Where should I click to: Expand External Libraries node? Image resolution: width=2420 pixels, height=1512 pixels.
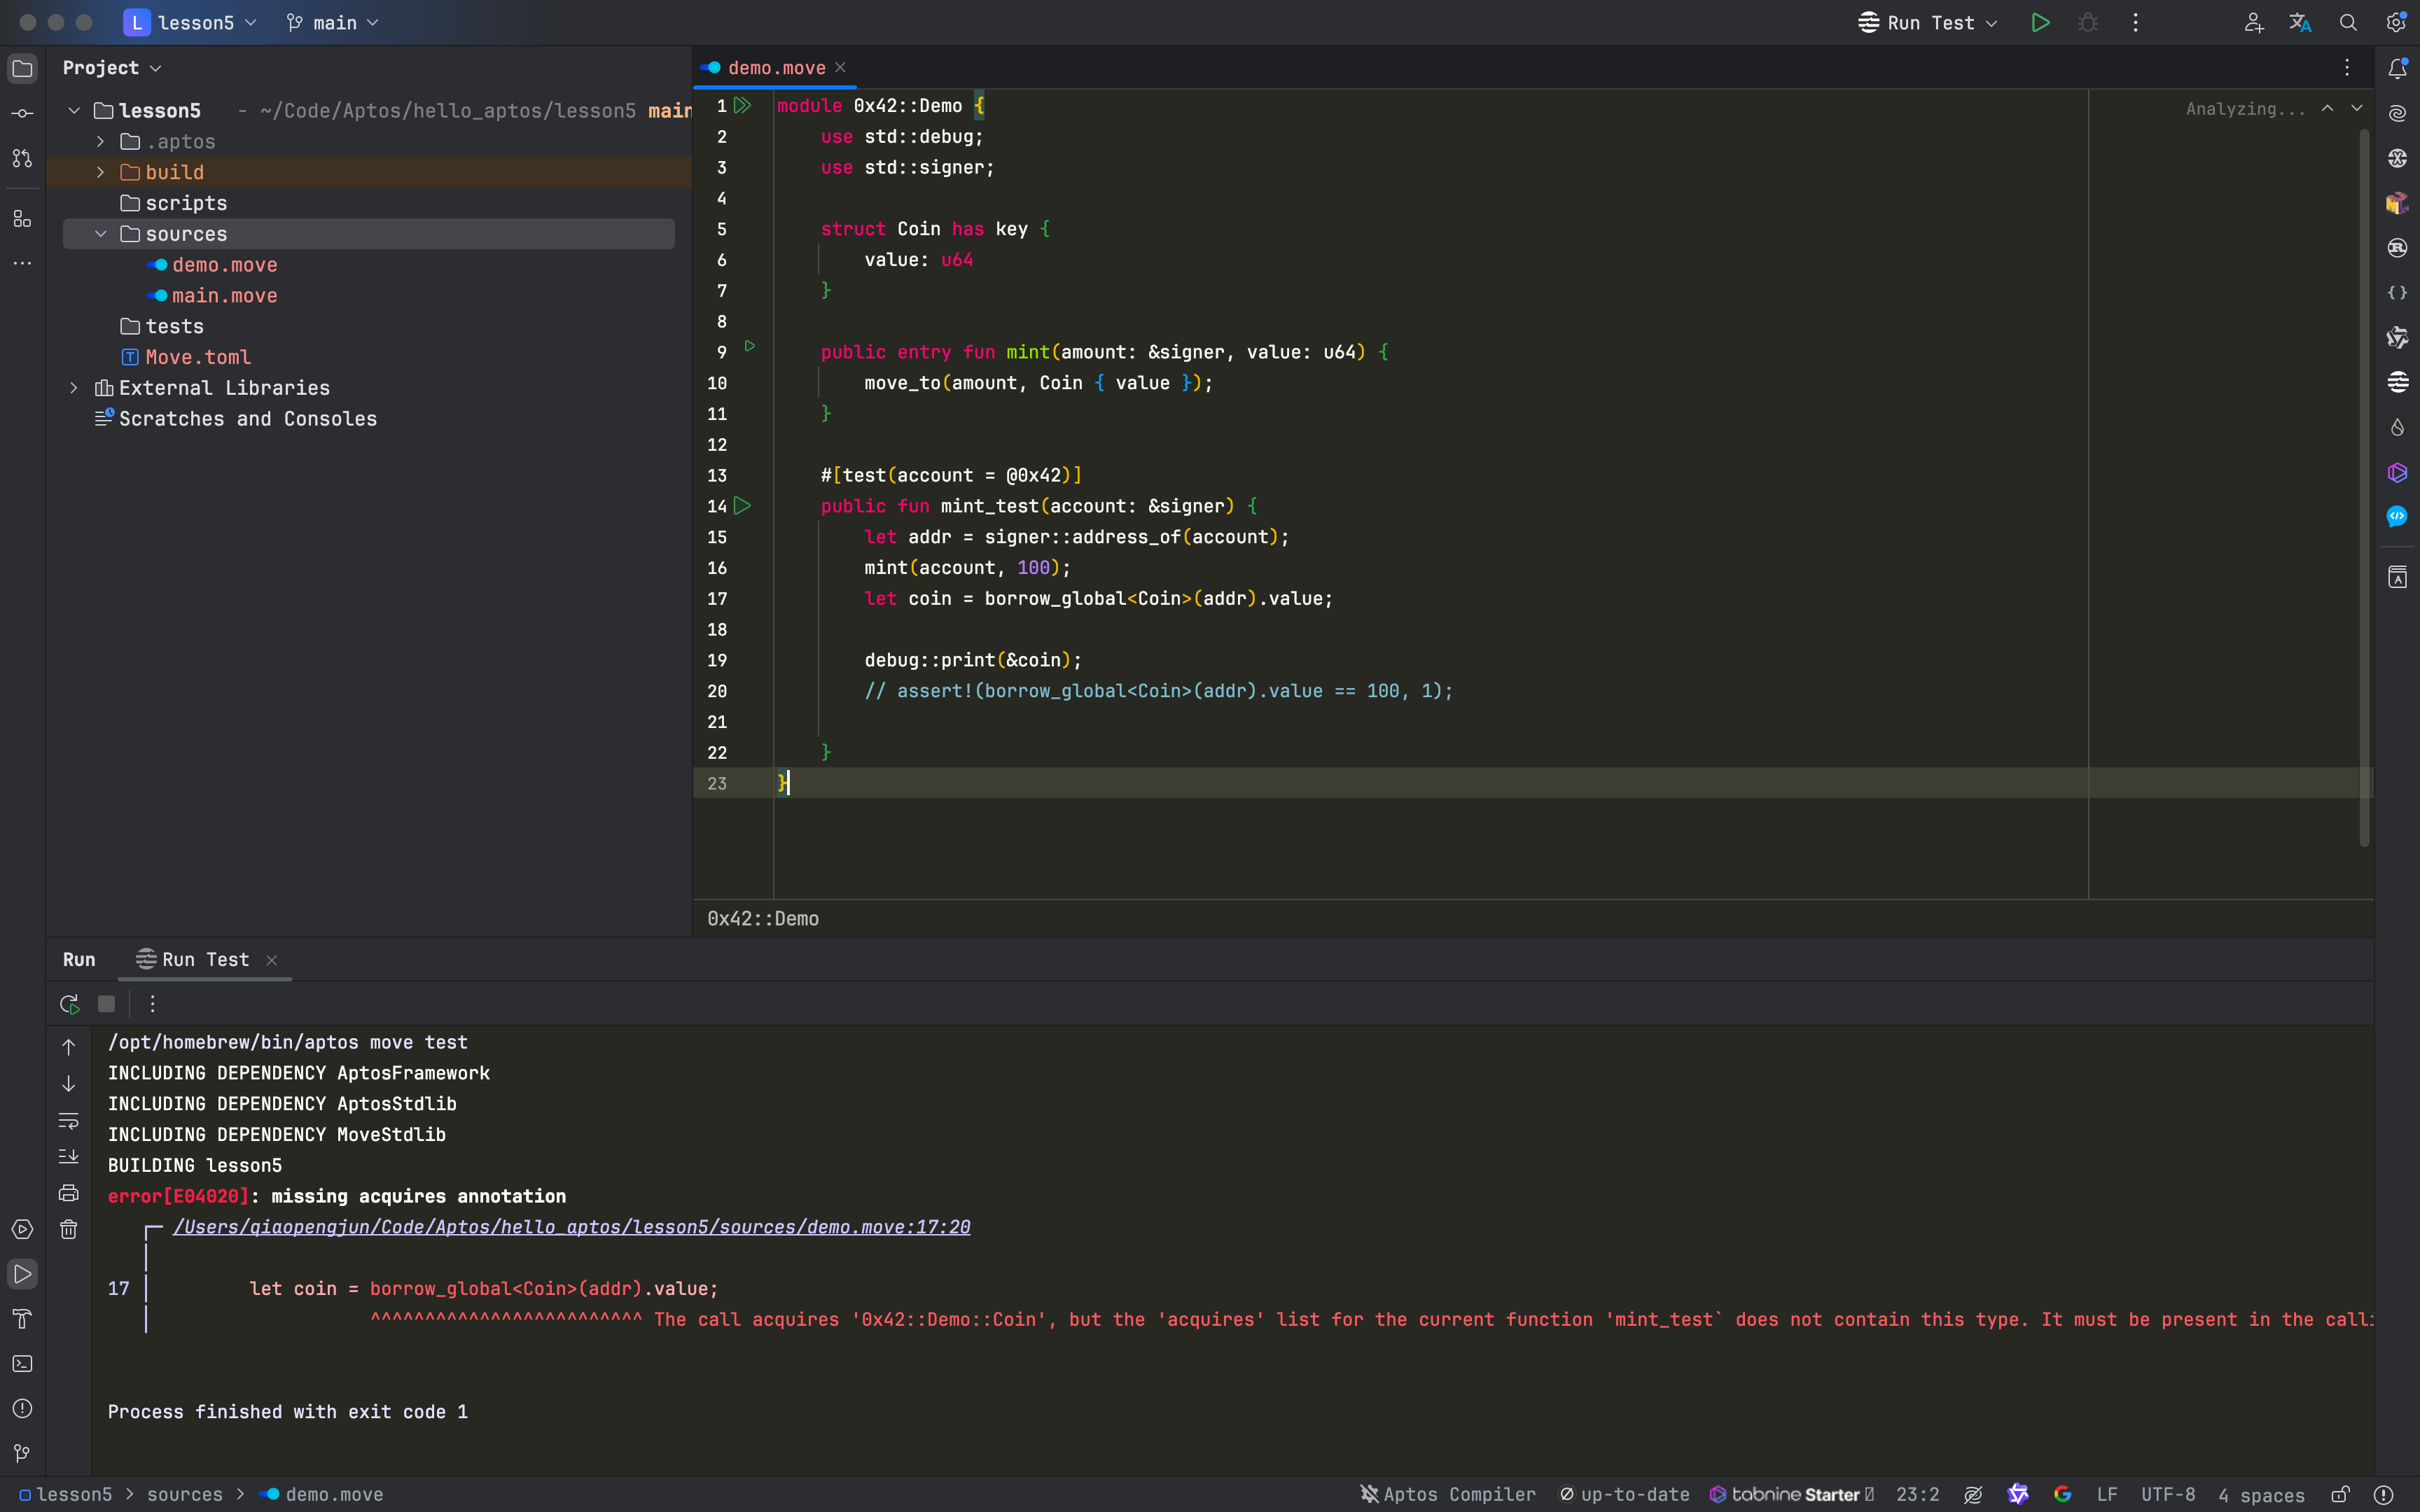pos(74,388)
